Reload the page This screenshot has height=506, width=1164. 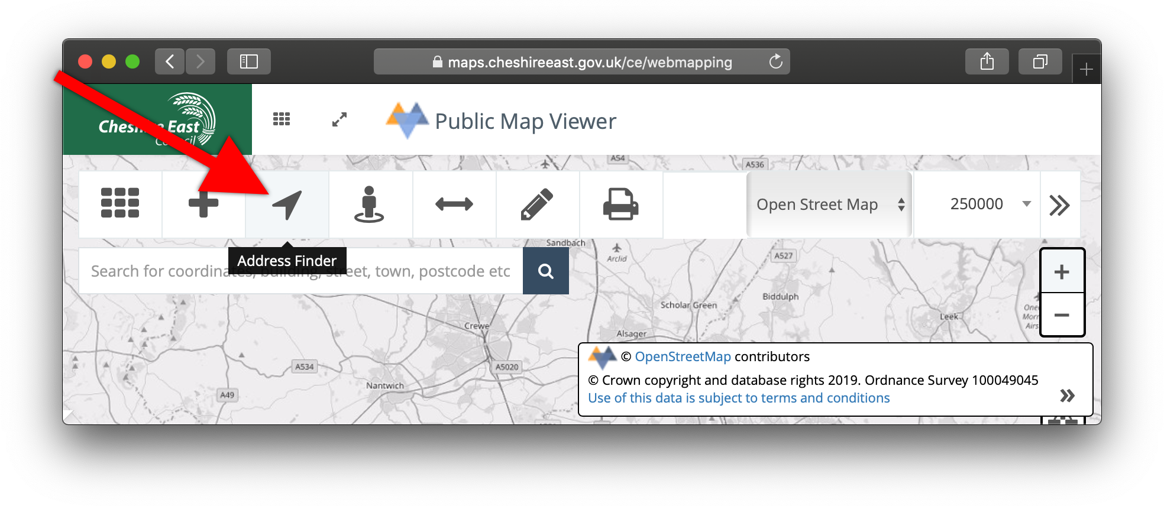pyautogui.click(x=776, y=61)
